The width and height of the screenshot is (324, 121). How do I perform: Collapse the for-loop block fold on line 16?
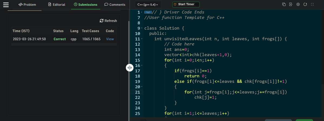click(141, 66)
